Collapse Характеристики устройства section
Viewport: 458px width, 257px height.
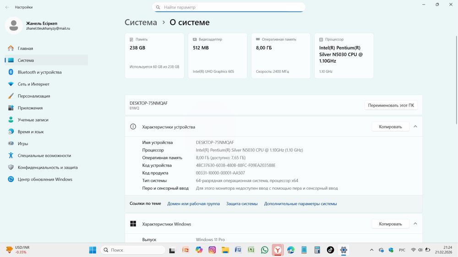click(x=415, y=127)
